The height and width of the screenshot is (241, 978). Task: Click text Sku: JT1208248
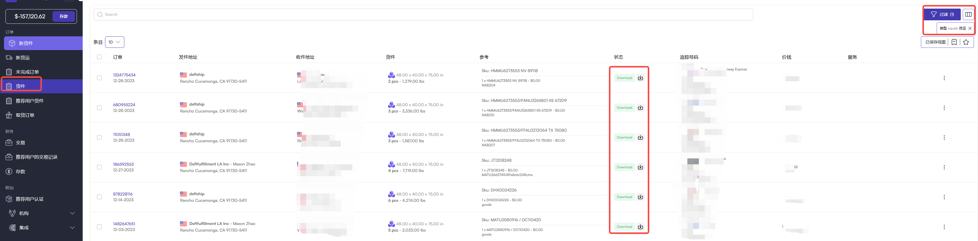[496, 160]
